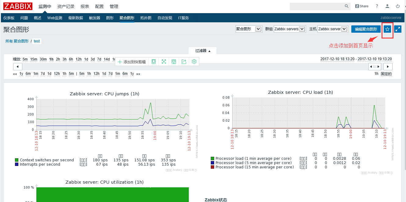Screen dimensions: 406x202
Task: Click the date range 2017-12-10 18:13:20 text
Action: [337, 59]
